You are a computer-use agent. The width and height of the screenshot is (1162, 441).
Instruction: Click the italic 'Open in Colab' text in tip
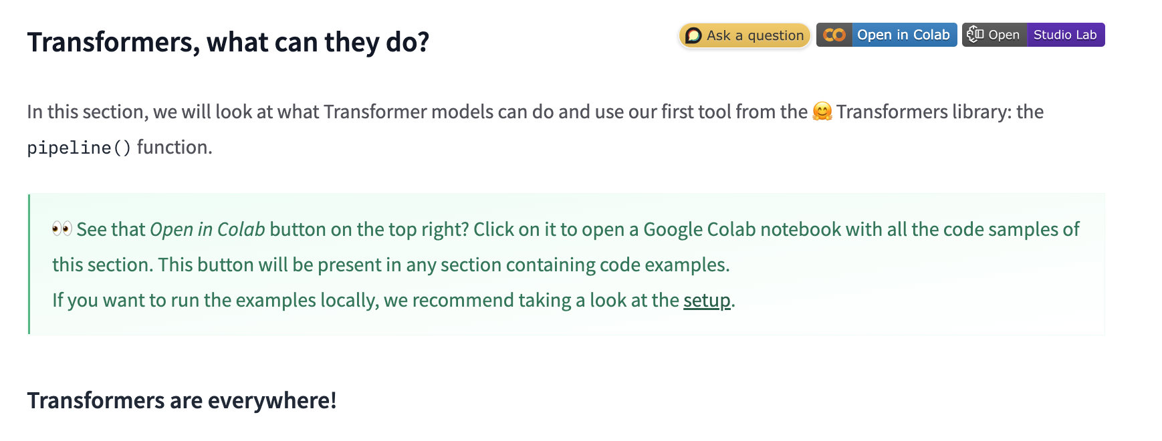pyautogui.click(x=207, y=229)
